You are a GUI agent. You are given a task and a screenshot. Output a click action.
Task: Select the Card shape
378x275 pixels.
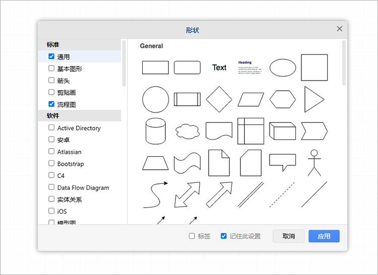point(250,163)
